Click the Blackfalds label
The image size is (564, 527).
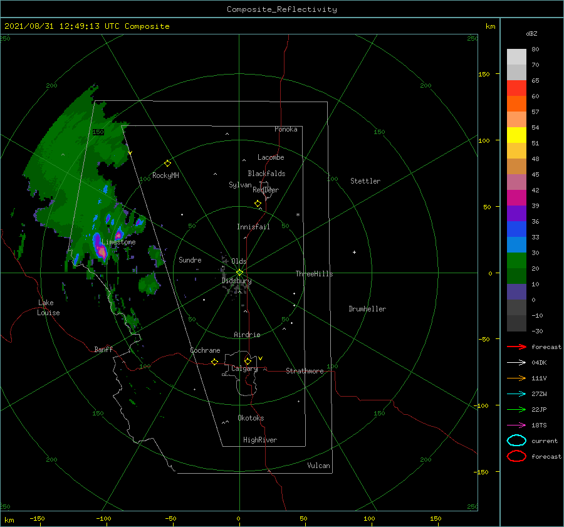tap(266, 174)
